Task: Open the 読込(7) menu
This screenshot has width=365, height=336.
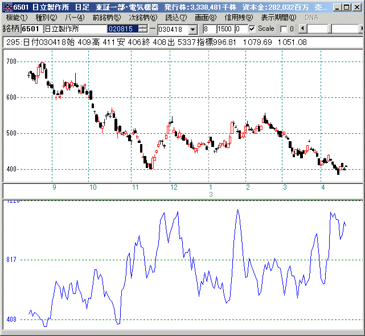Action: click(x=176, y=18)
